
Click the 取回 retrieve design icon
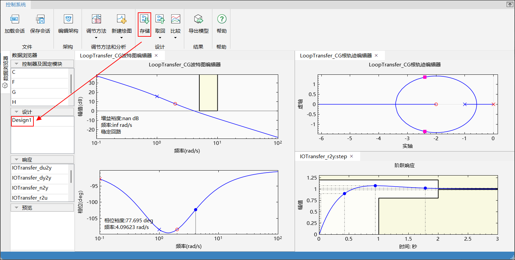[x=160, y=20]
